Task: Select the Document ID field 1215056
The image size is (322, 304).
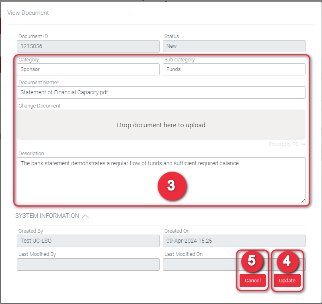Action: [x=88, y=46]
